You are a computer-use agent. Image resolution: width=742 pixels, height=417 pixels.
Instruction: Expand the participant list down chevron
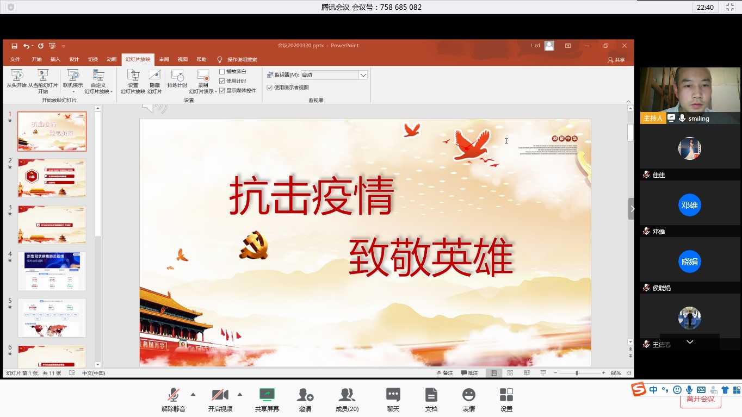[690, 342]
